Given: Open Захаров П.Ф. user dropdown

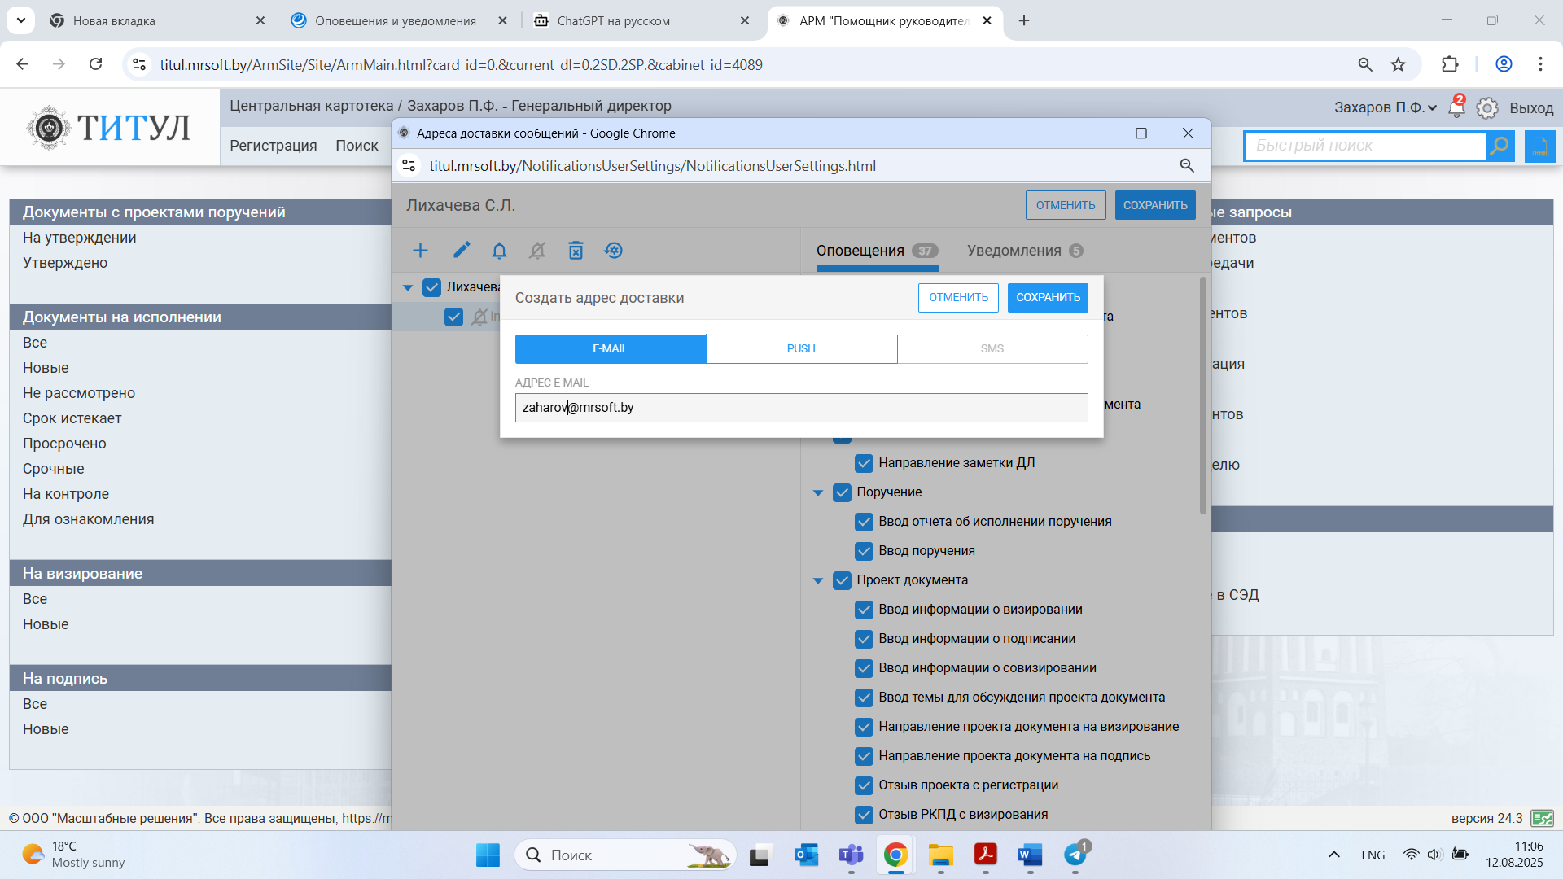Looking at the screenshot, I should tap(1385, 107).
